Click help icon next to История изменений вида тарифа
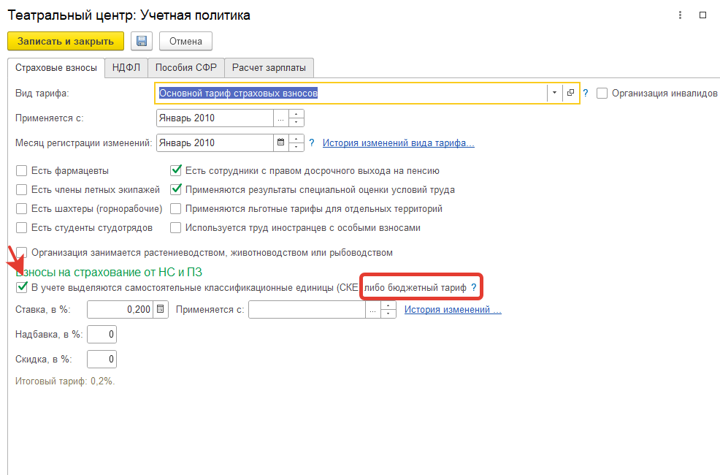 click(312, 142)
